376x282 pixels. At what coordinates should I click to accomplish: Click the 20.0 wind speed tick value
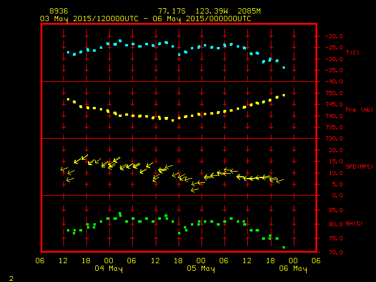point(335,150)
